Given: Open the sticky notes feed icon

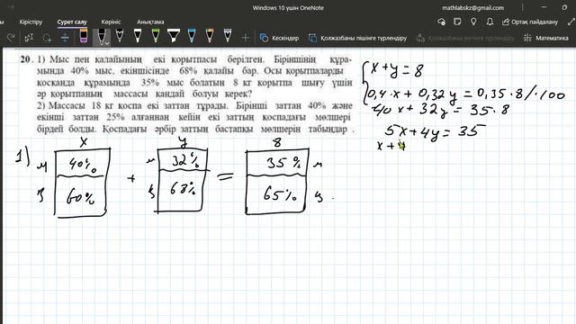Looking at the screenshot, I should (457, 22).
